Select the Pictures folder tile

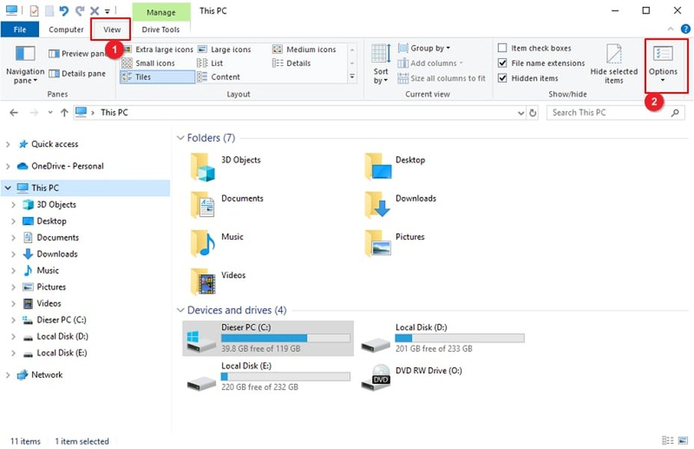tap(394, 244)
